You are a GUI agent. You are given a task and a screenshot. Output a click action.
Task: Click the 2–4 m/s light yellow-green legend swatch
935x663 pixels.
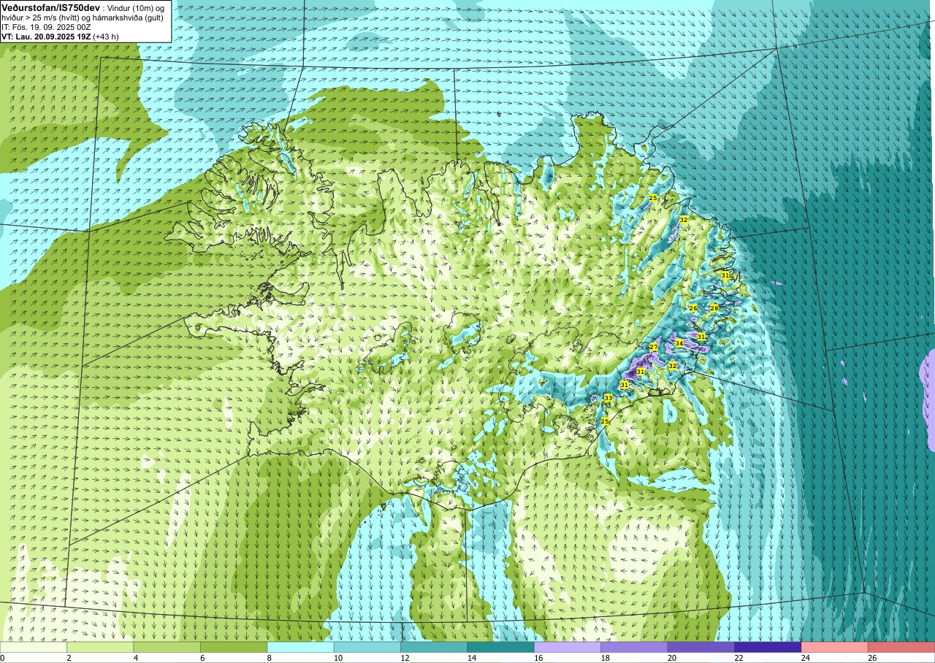[100, 647]
